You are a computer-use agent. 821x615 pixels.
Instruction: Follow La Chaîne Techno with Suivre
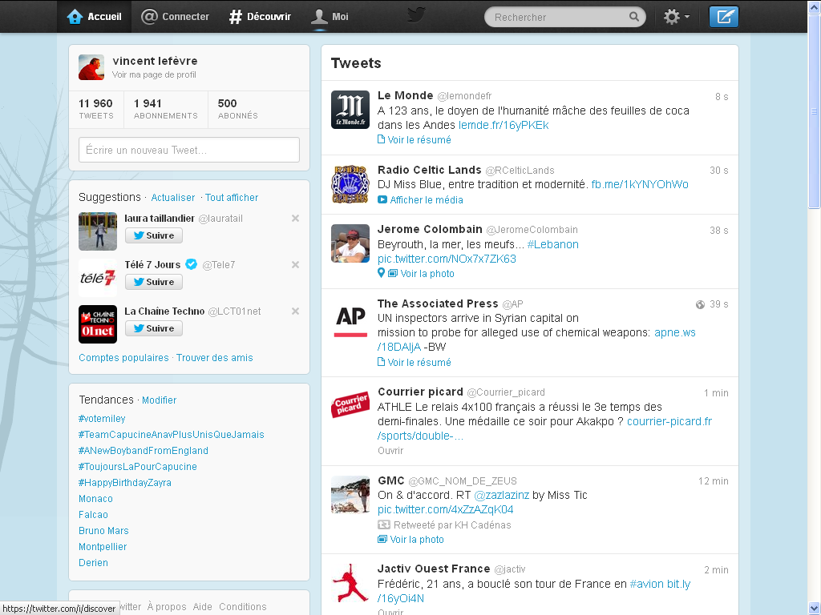153,328
